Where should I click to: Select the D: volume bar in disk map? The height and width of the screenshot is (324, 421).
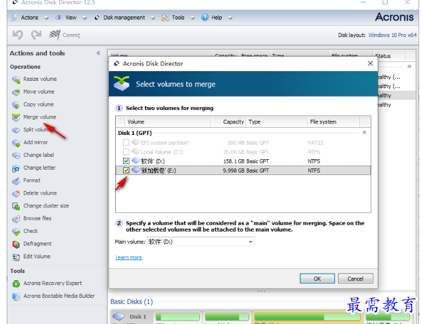pos(308,317)
